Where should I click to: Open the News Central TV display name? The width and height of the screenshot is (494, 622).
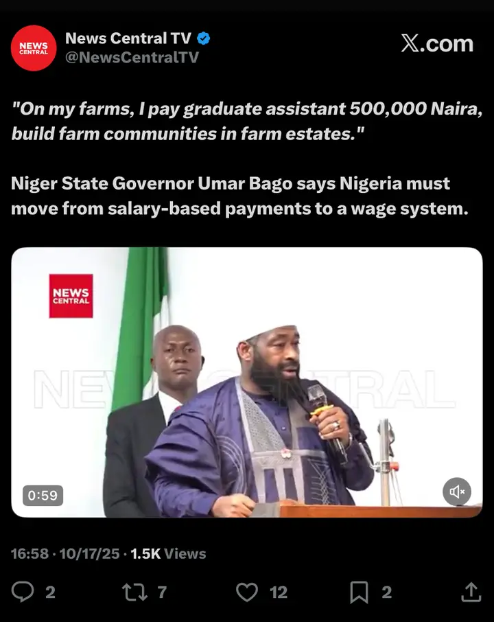click(x=128, y=38)
